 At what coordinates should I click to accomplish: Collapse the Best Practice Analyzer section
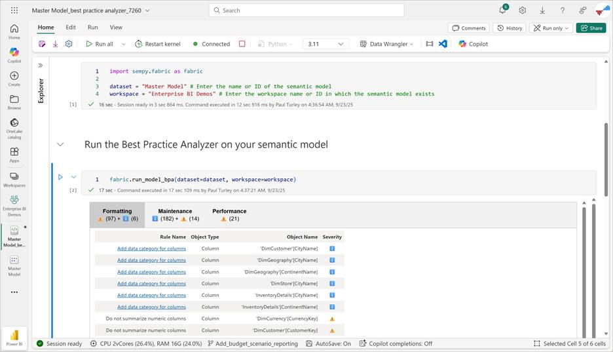point(60,144)
